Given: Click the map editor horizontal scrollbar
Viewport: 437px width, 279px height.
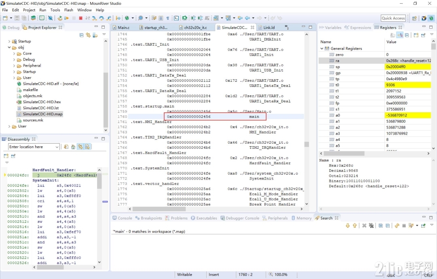Looking at the screenshot, I should [x=216, y=209].
